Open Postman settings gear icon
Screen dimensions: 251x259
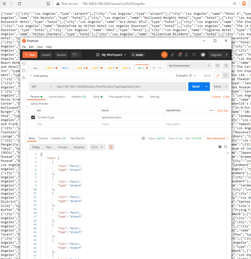point(180,55)
